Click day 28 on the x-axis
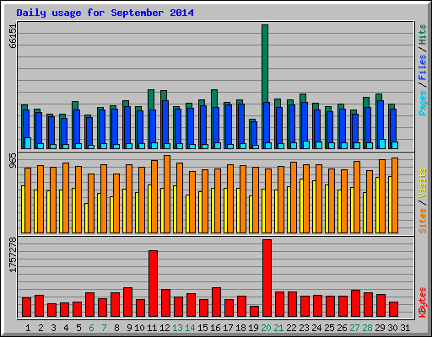 coord(367,328)
